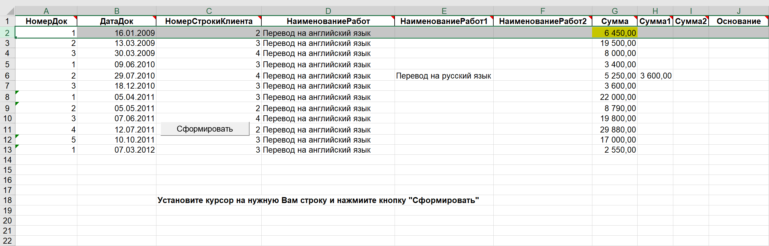Click the select-all corner triangle
Screen dimensions: 769x246
click(10, 11)
